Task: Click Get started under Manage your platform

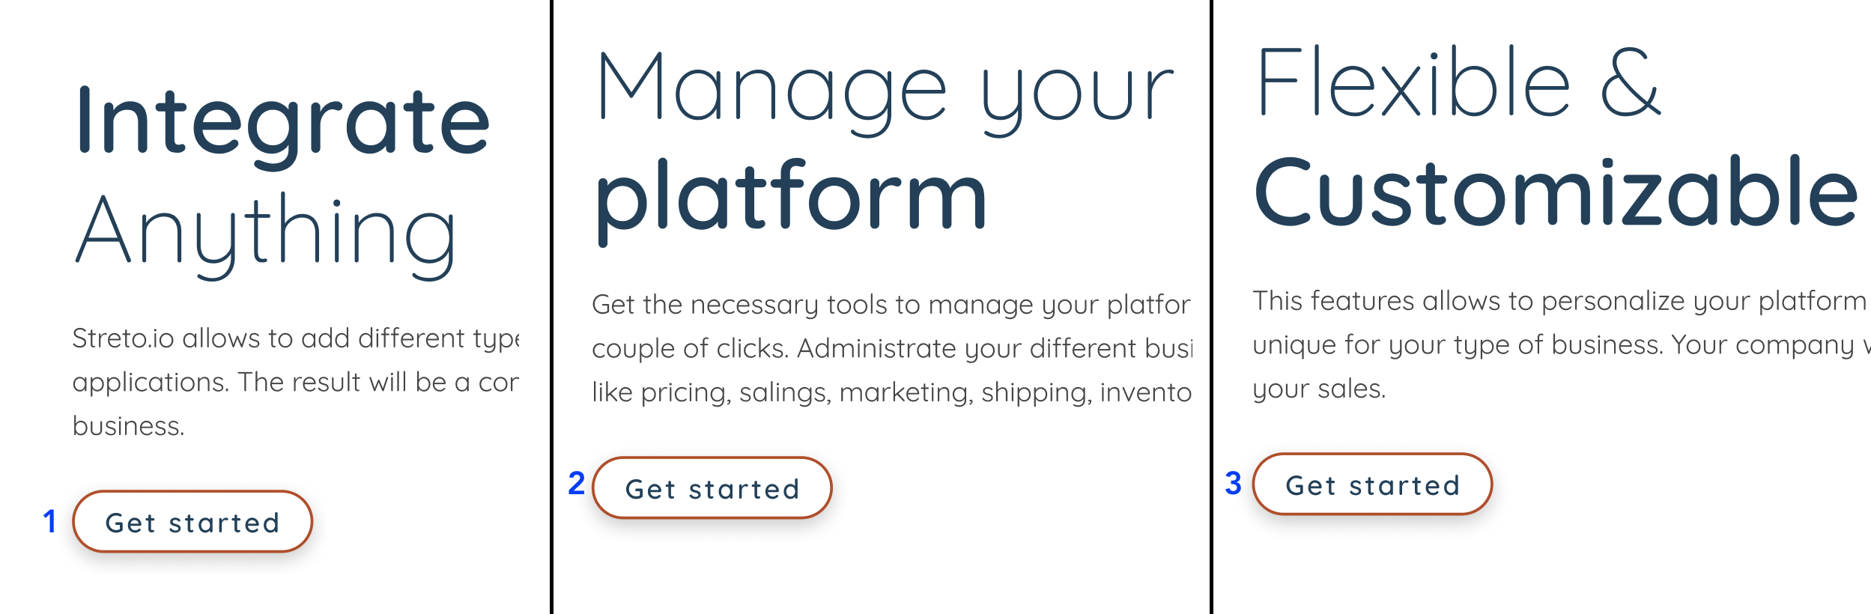Action: (712, 488)
